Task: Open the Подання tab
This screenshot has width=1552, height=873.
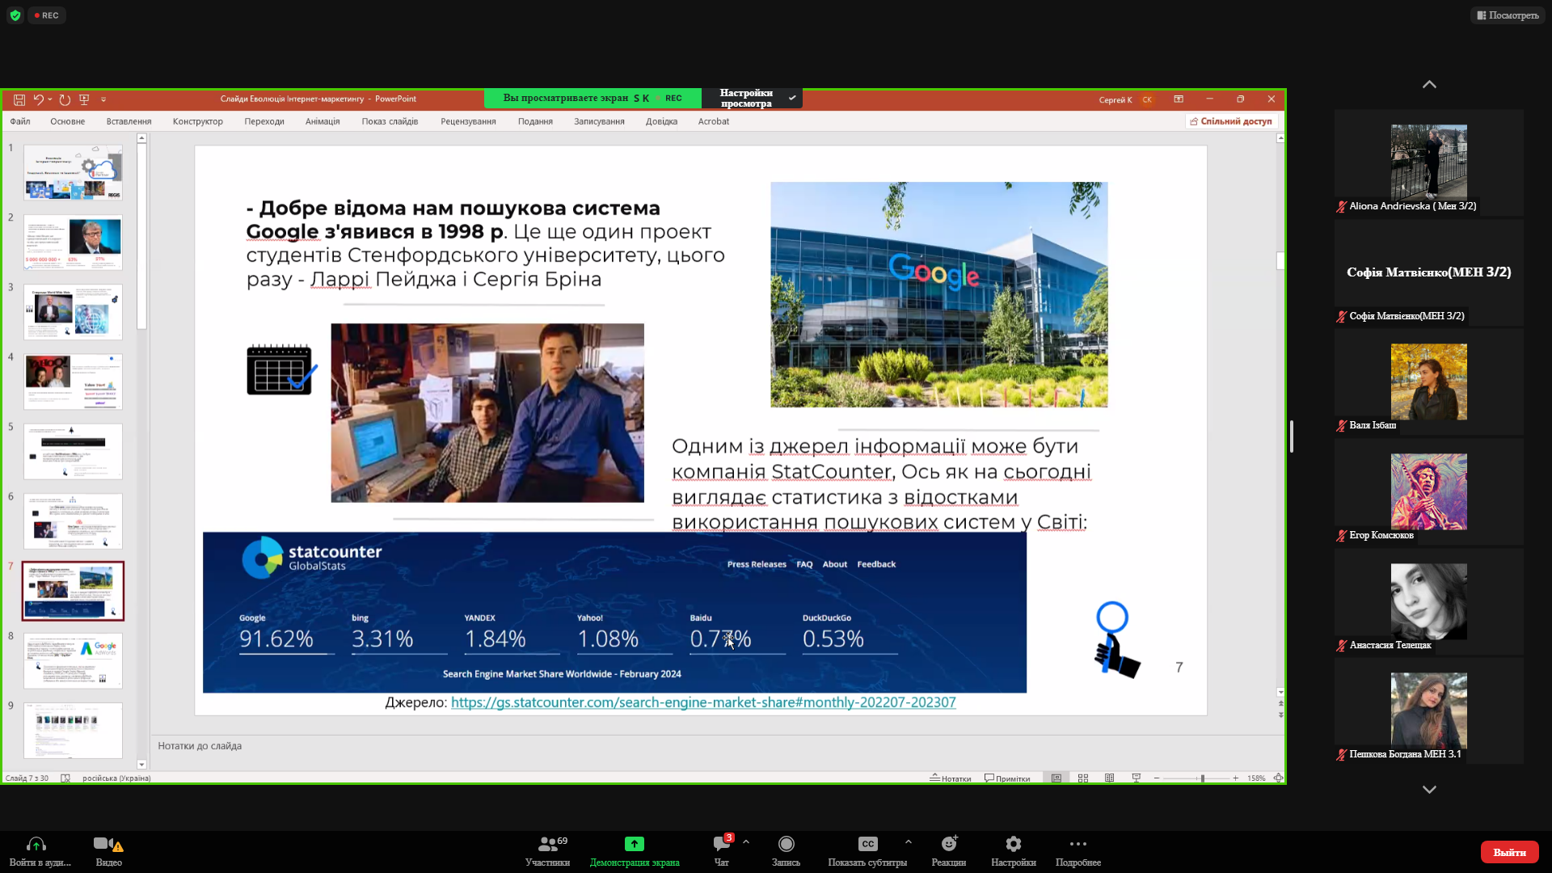Action: 535,121
